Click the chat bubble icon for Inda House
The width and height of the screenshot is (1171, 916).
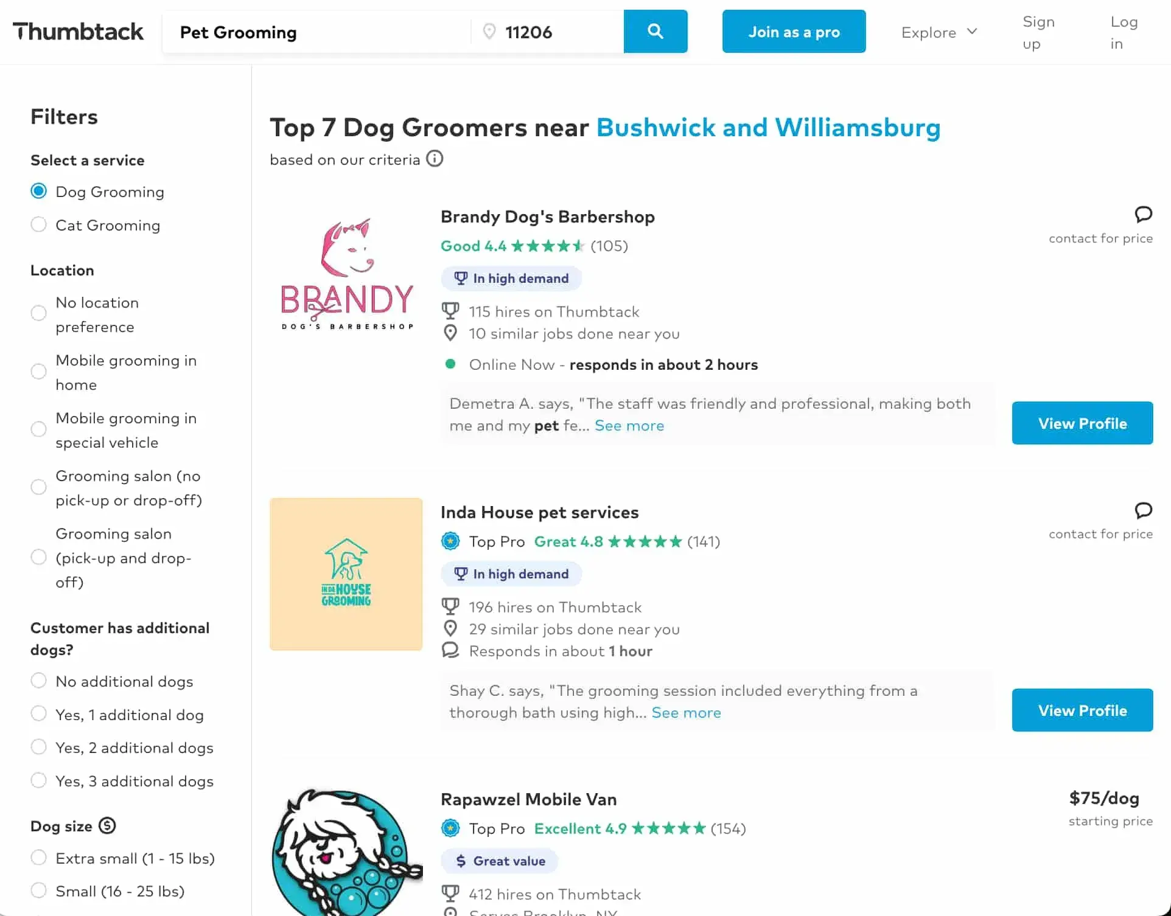pyautogui.click(x=1144, y=510)
